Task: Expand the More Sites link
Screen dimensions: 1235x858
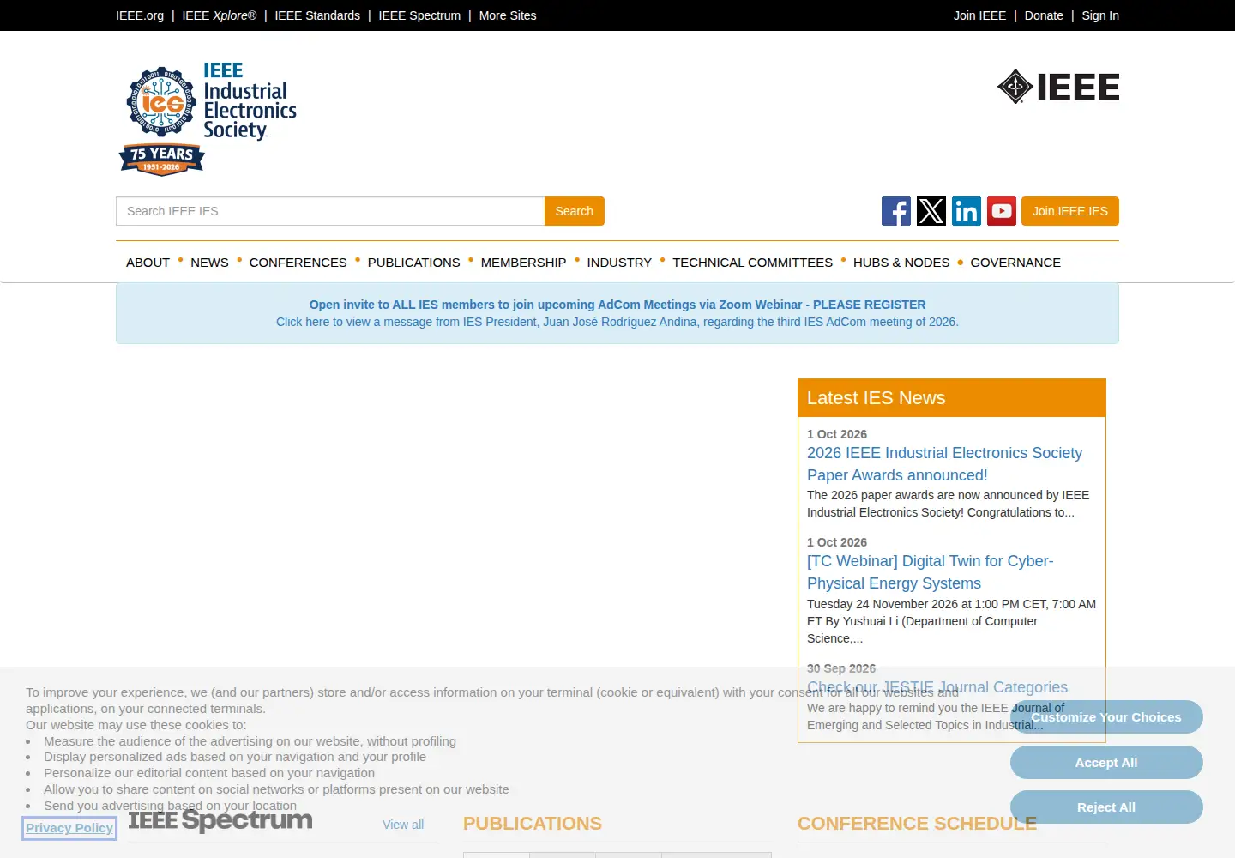Action: pyautogui.click(x=508, y=15)
